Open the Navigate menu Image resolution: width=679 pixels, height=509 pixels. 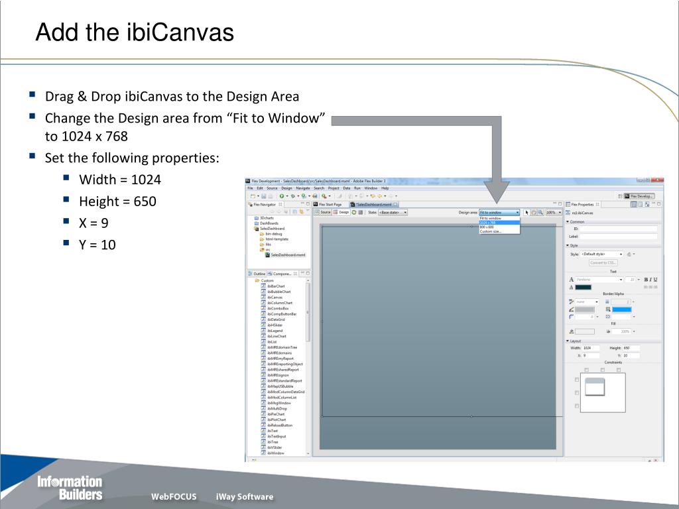click(302, 188)
